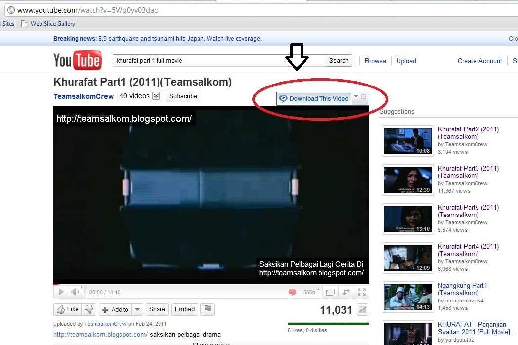Click the Embed button
The image size is (518, 345).
(x=185, y=309)
